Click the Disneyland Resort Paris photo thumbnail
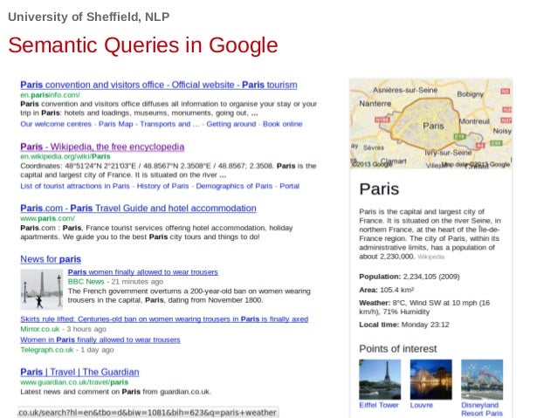The width and height of the screenshot is (557, 418). tap(482, 380)
